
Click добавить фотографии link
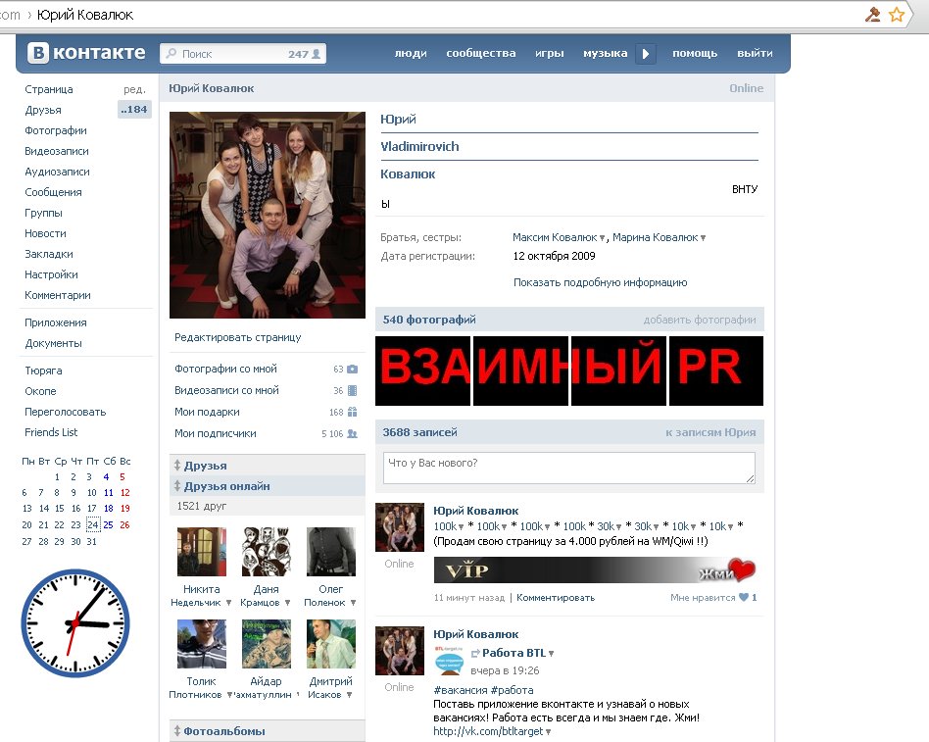point(700,321)
